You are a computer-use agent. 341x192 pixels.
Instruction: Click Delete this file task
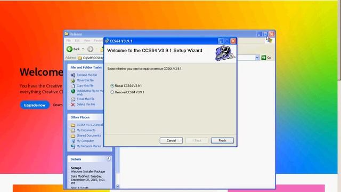(x=86, y=105)
